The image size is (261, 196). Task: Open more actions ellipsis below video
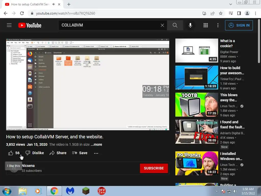click(96, 153)
